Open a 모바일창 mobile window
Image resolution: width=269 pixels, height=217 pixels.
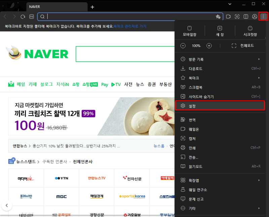[x=189, y=31]
